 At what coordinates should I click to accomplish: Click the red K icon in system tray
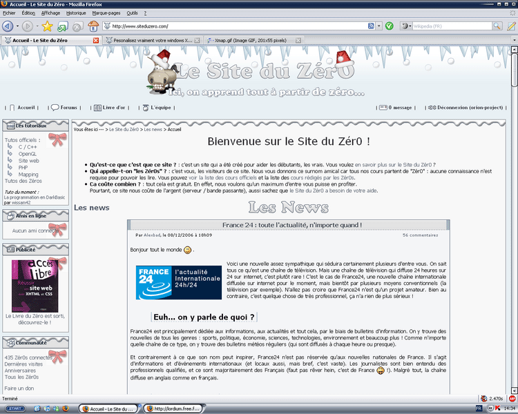pos(497,408)
